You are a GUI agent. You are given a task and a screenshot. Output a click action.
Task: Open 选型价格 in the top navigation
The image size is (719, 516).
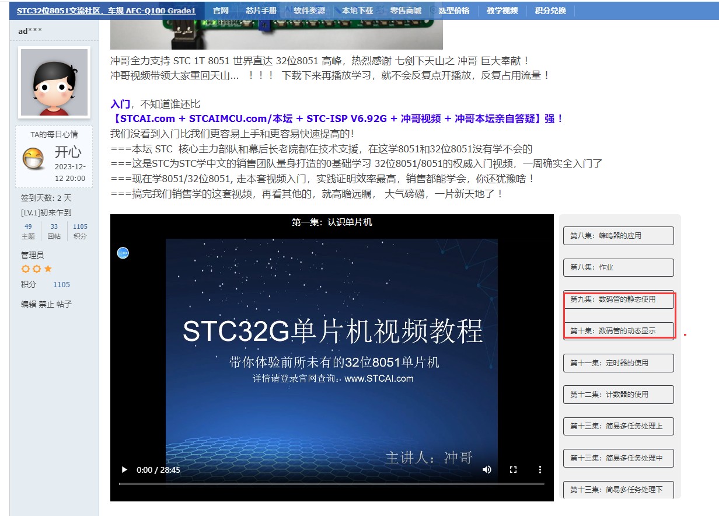pyautogui.click(x=453, y=11)
